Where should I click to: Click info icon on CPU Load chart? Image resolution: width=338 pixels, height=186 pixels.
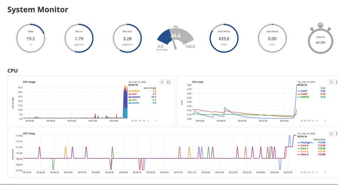(x=331, y=82)
